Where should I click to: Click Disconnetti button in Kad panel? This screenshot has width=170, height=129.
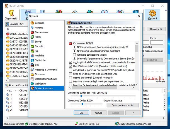[x=156, y=29]
